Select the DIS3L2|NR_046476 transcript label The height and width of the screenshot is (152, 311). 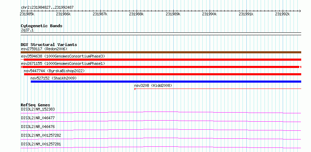[38, 127]
